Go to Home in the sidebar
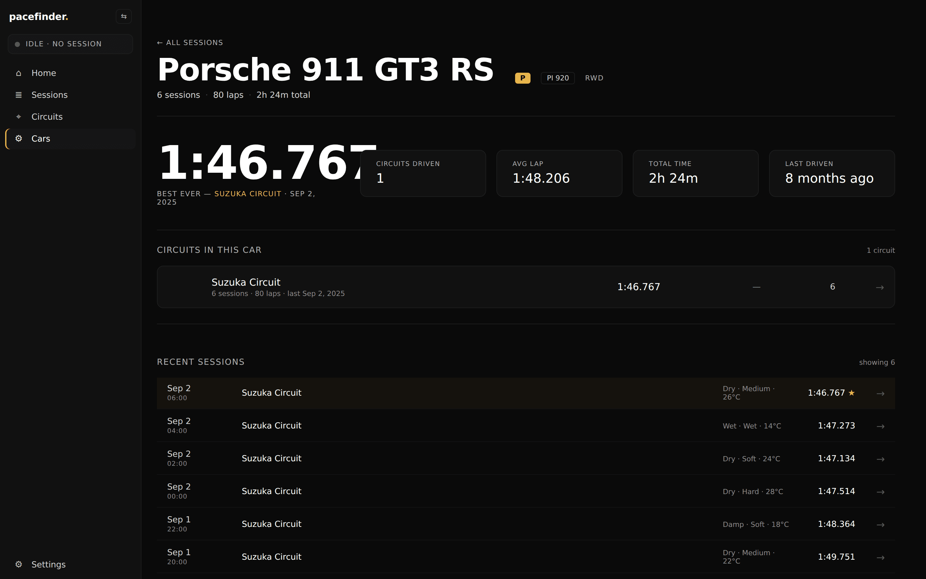 click(70, 73)
